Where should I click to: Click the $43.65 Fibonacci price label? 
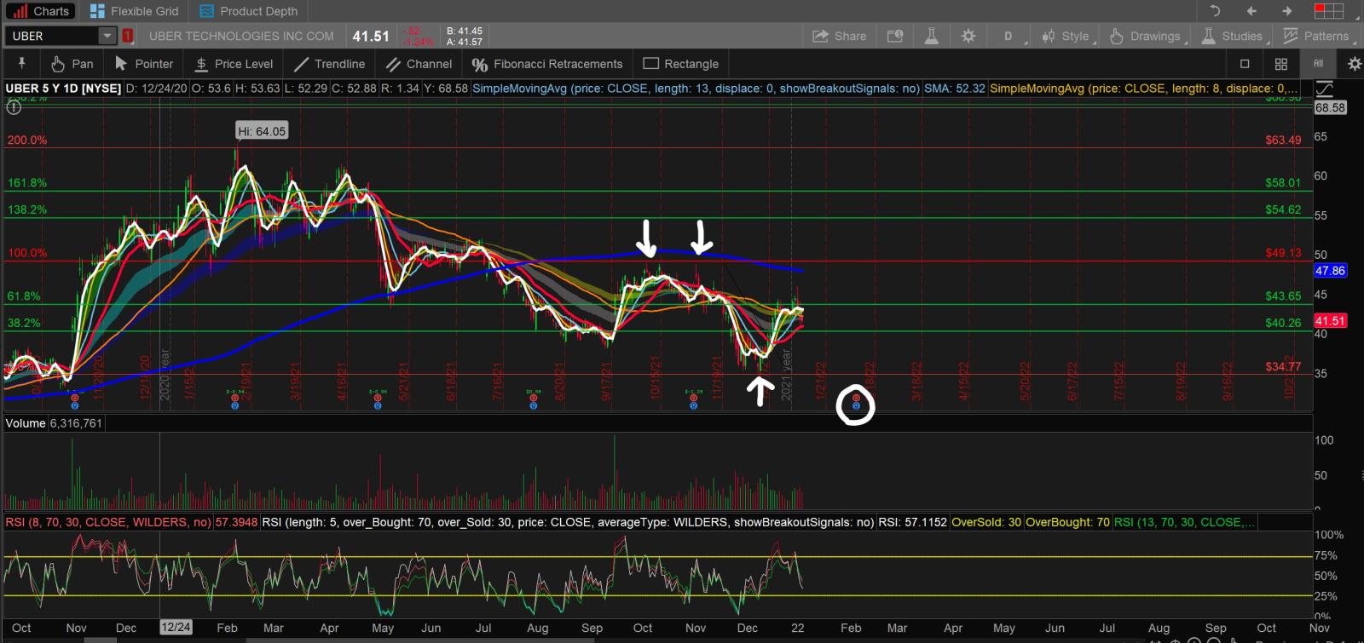pos(1283,296)
